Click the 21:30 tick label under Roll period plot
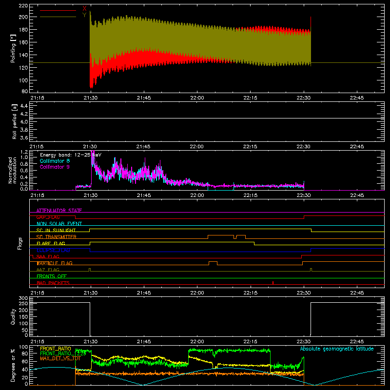Viewport: 390px width, 390px height. [90, 147]
